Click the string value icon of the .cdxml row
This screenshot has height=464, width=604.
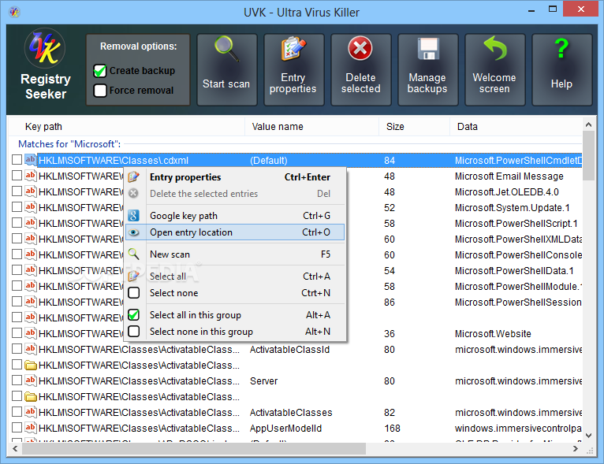(31, 160)
